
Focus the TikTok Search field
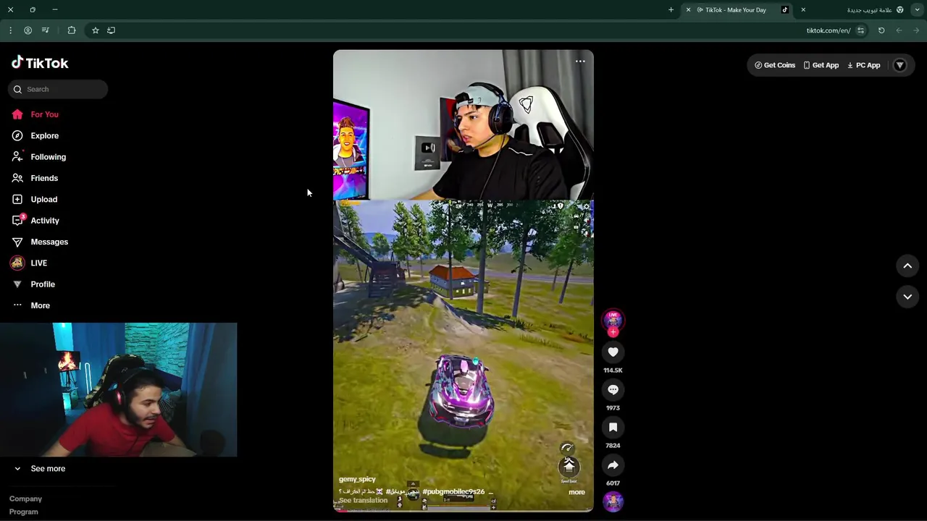pos(58,89)
